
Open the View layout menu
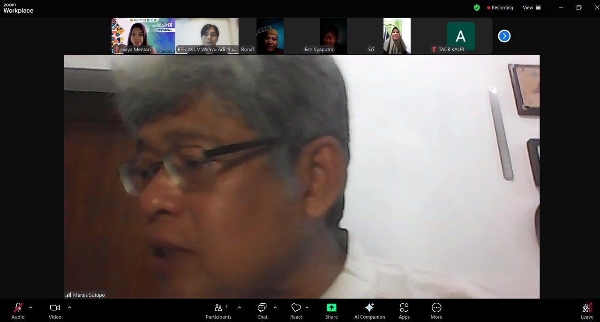pyautogui.click(x=532, y=7)
